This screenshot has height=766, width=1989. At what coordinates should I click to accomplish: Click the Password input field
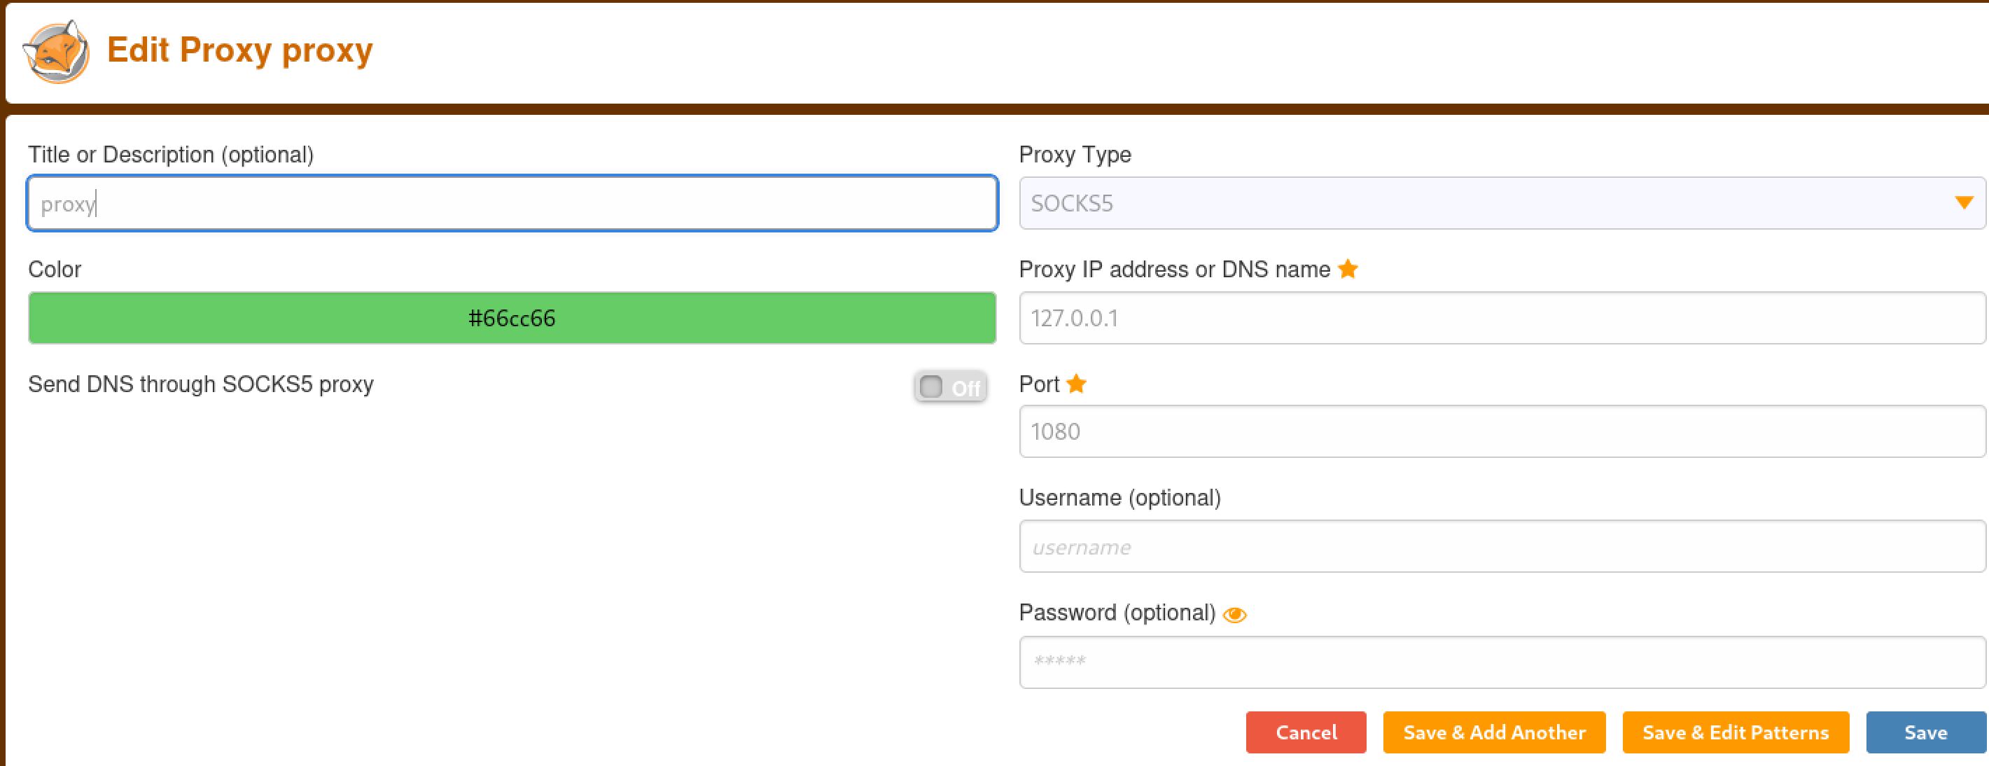(1501, 661)
